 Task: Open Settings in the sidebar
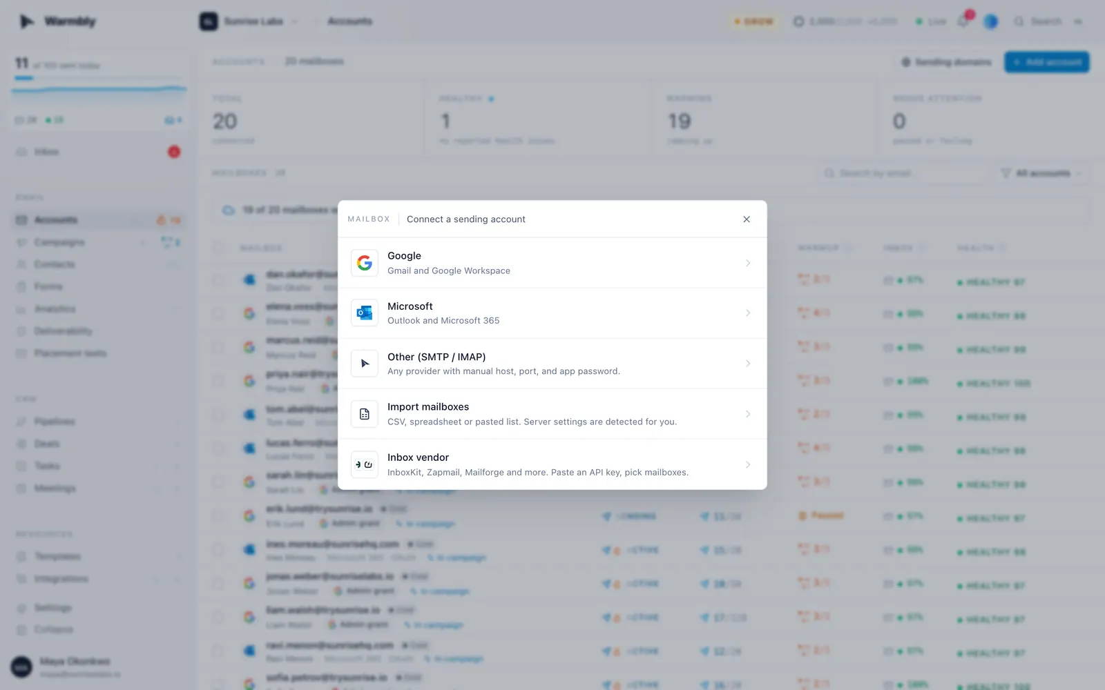point(99,608)
